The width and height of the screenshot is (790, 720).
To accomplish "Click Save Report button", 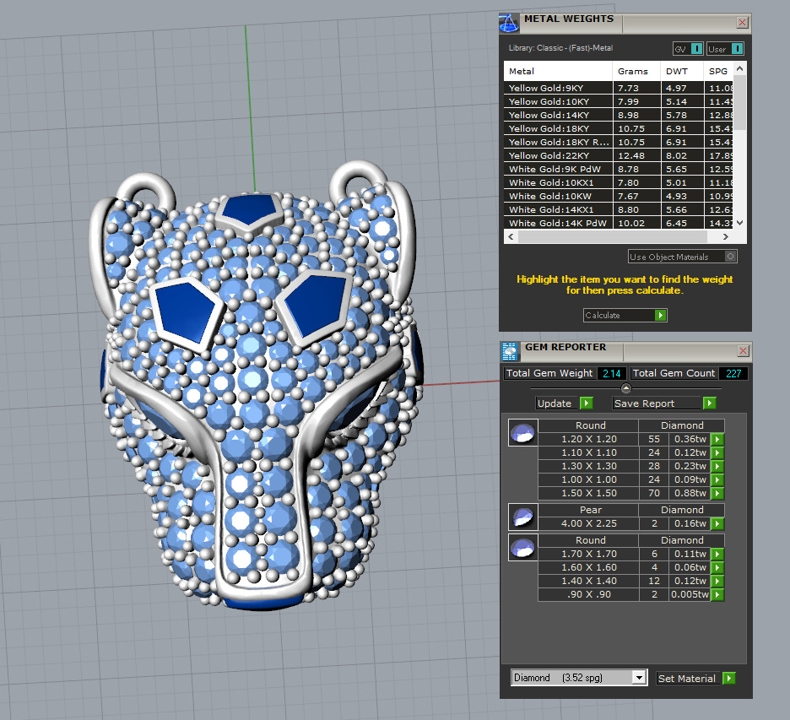I will 657,403.
